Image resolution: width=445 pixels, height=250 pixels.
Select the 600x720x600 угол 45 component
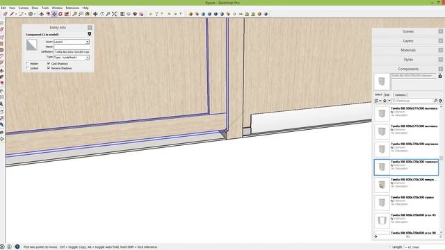(406, 220)
